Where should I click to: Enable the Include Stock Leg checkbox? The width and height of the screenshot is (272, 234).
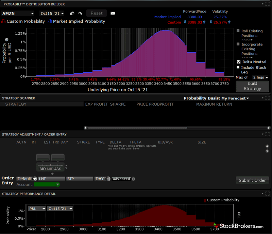coord(239,68)
